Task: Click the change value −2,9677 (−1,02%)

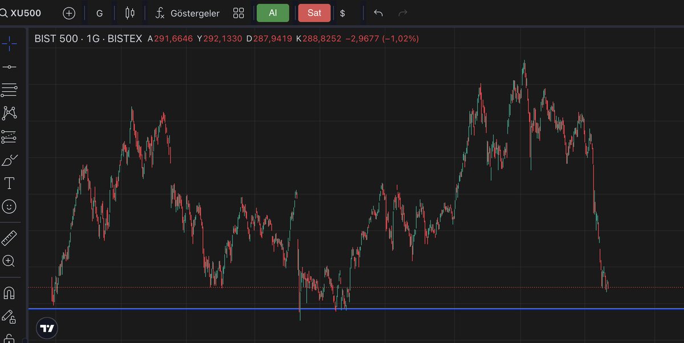Action: click(382, 39)
